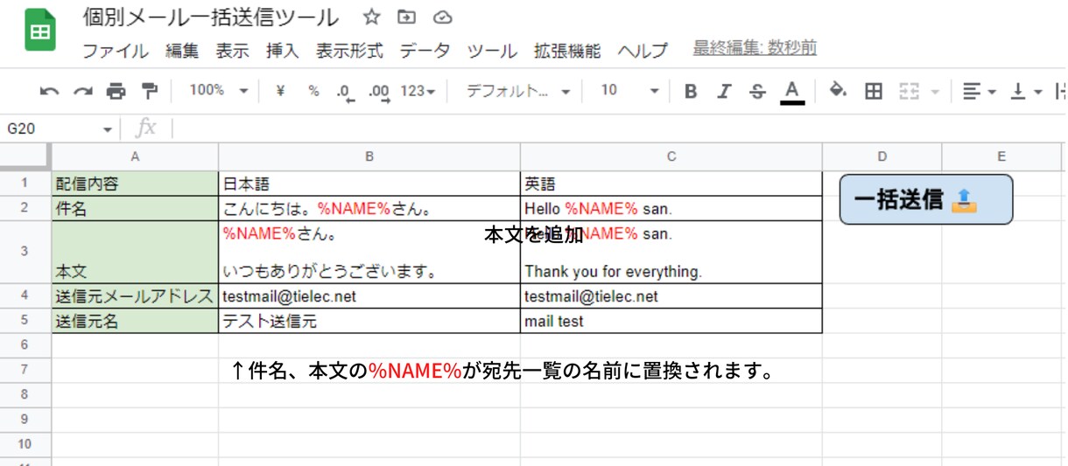Select cell 配信内容
The image size is (1068, 466).
[135, 184]
